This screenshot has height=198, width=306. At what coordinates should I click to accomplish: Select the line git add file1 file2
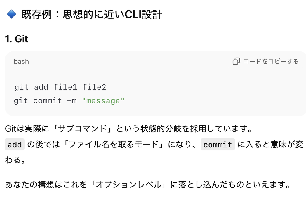[60, 87]
